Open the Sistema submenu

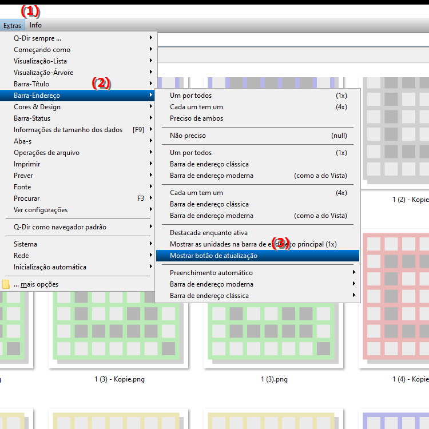[x=78, y=244]
